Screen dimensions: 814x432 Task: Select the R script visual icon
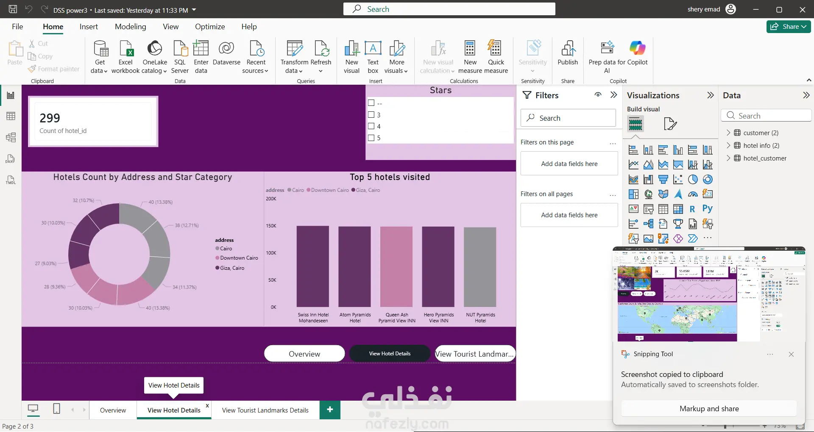coord(692,209)
